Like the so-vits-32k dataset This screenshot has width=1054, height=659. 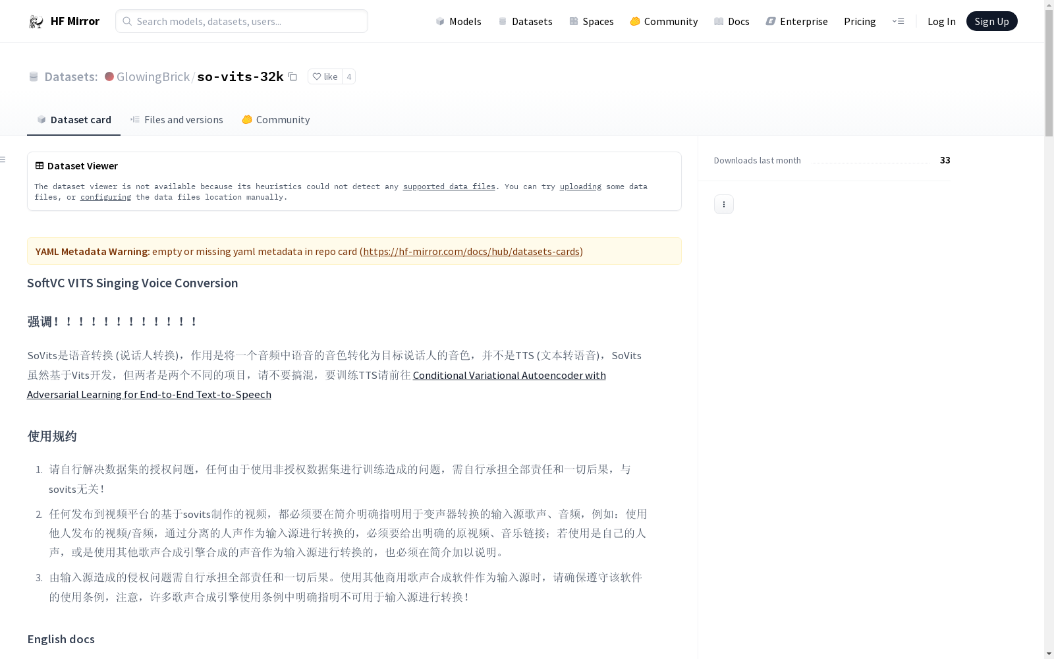[325, 76]
